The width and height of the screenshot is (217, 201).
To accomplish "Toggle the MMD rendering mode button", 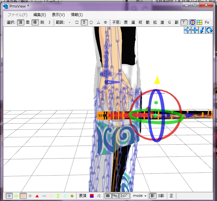I will pyautogui.click(x=115, y=196).
